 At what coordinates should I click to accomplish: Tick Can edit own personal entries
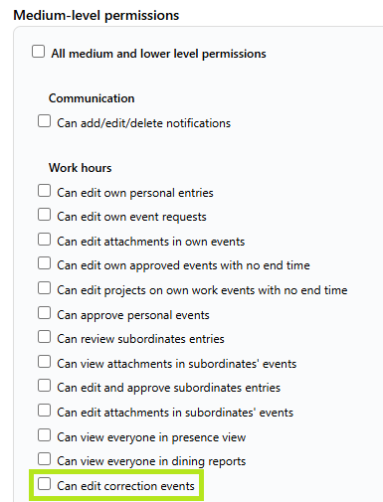point(44,191)
